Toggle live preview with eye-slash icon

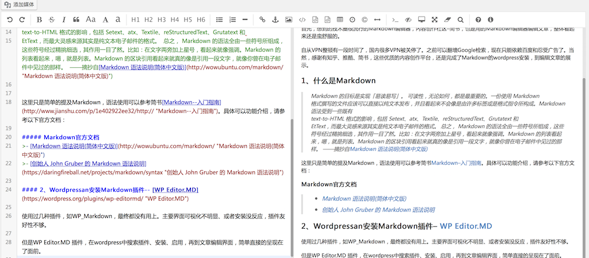click(x=408, y=20)
